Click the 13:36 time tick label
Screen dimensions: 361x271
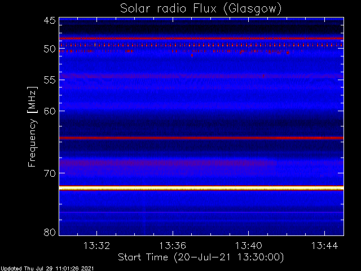click(173, 246)
